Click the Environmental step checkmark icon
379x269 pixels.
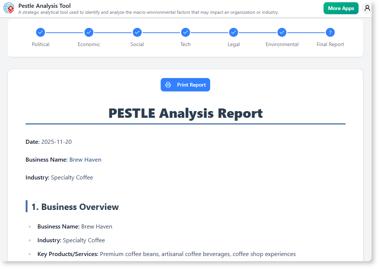pos(282,32)
